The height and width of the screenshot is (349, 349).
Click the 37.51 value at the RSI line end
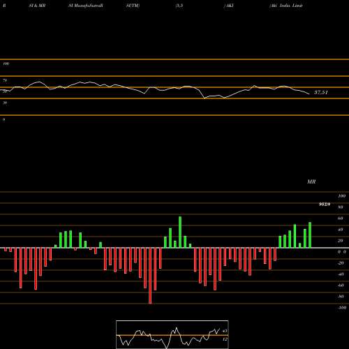(x=321, y=92)
